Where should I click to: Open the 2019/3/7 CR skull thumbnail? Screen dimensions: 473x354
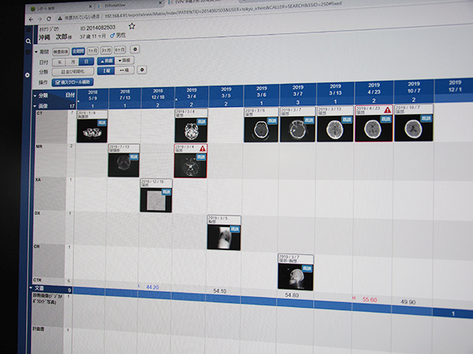pos(293,272)
